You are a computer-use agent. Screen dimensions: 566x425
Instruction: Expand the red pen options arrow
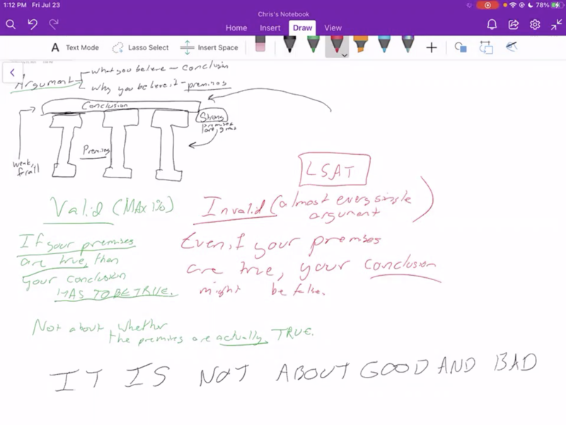pos(344,54)
